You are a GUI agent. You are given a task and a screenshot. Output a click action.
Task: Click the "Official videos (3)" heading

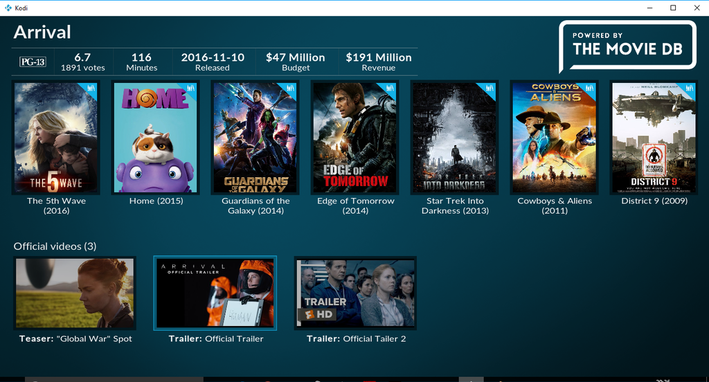point(55,246)
